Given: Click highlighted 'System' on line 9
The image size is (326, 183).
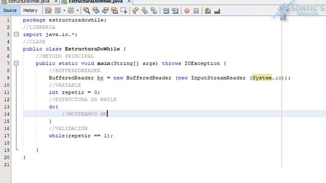Looking at the screenshot, I should (x=262, y=78).
